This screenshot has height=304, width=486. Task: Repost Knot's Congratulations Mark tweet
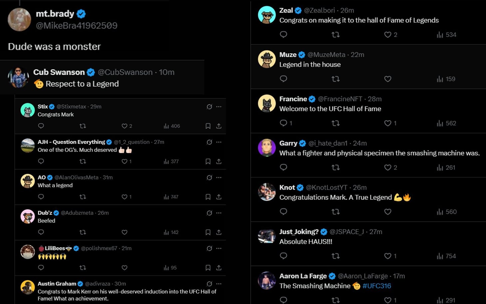[x=336, y=212]
